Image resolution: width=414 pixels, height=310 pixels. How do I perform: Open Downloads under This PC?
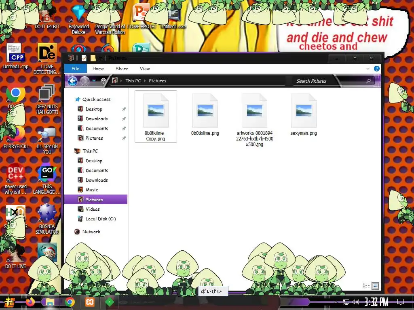click(x=93, y=180)
